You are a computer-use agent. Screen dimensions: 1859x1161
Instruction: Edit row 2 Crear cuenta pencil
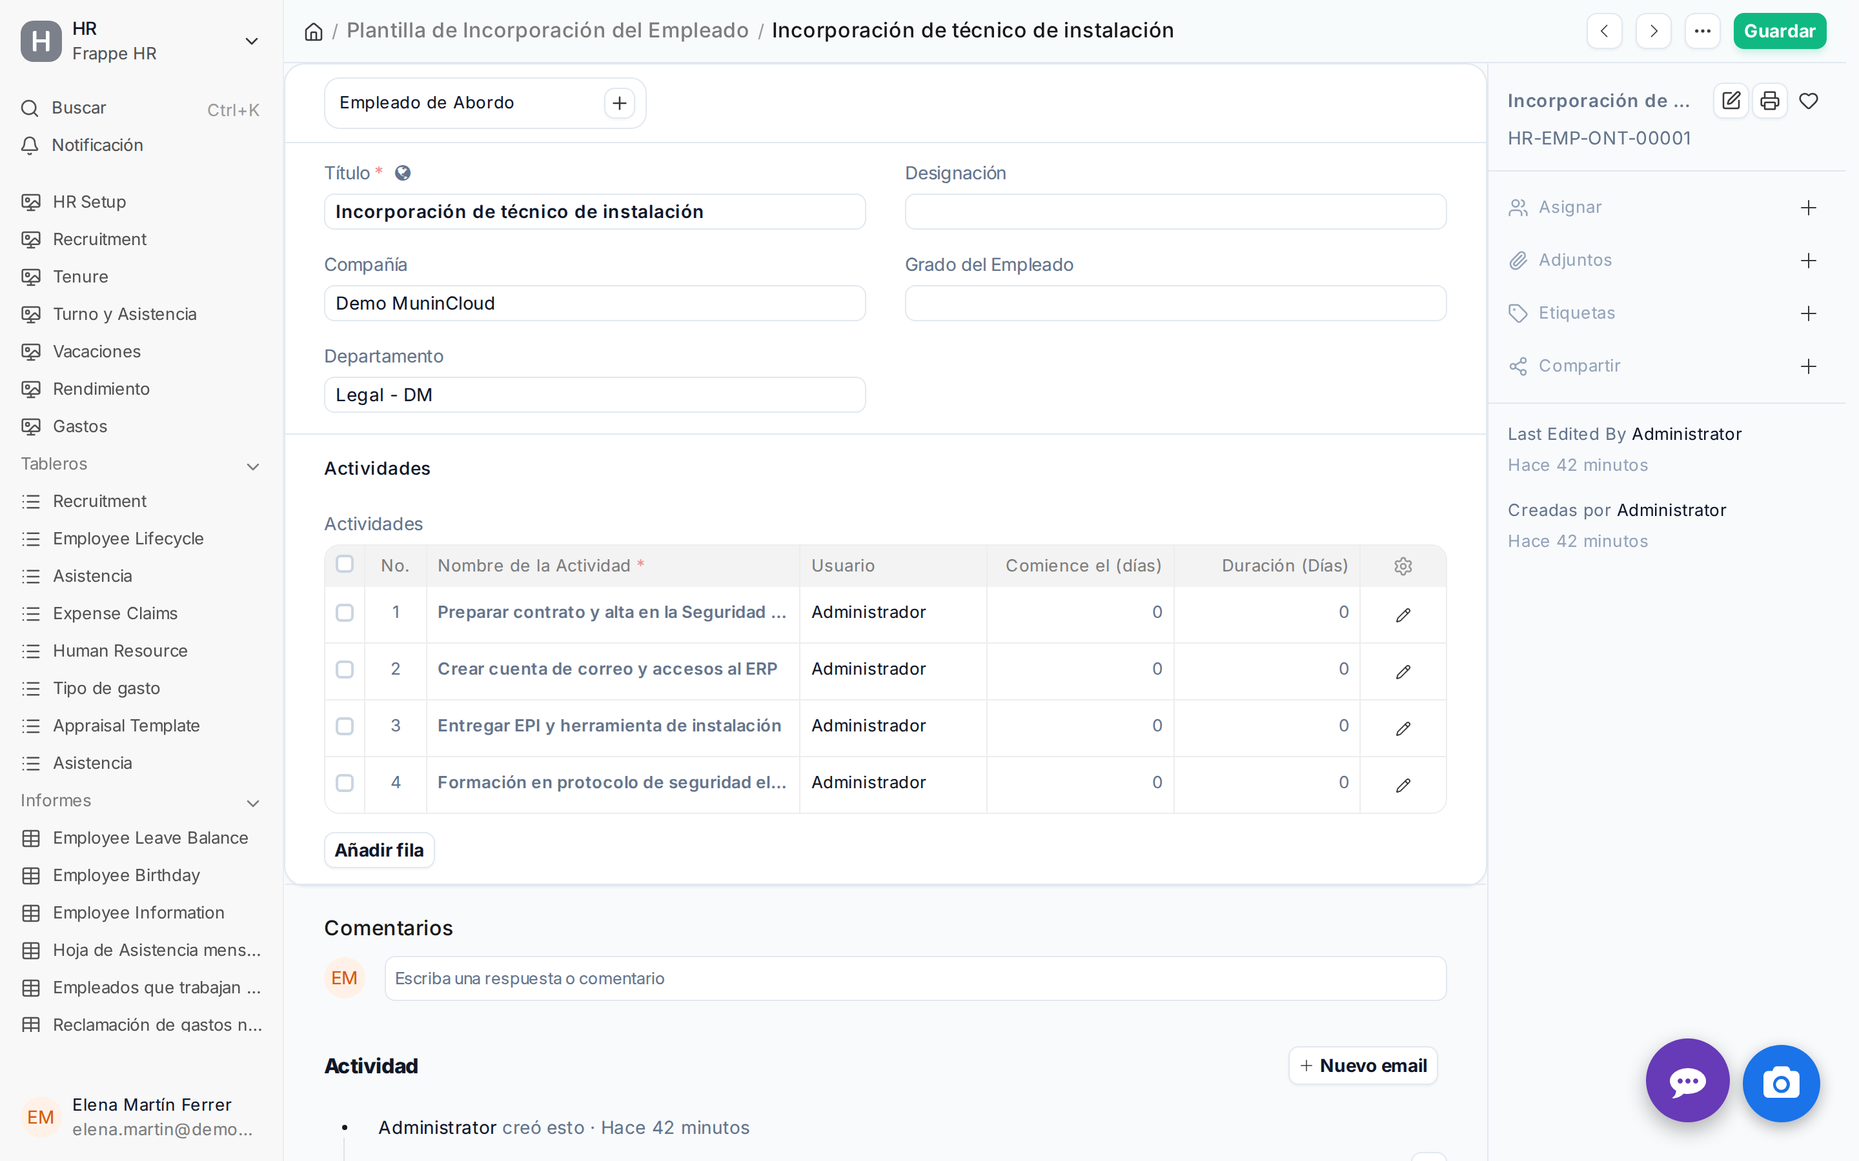pos(1403,671)
